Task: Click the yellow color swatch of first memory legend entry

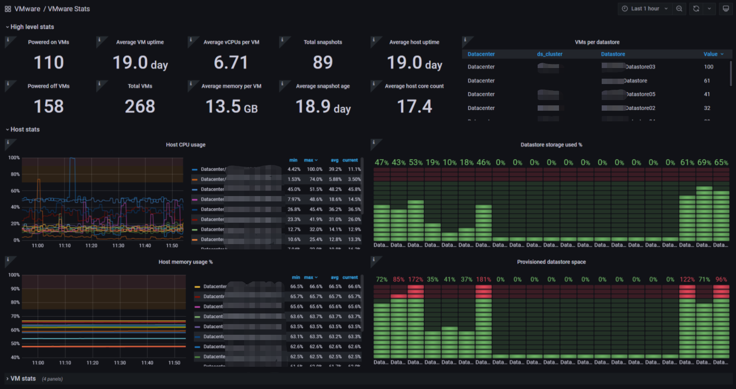Action: [x=197, y=287]
